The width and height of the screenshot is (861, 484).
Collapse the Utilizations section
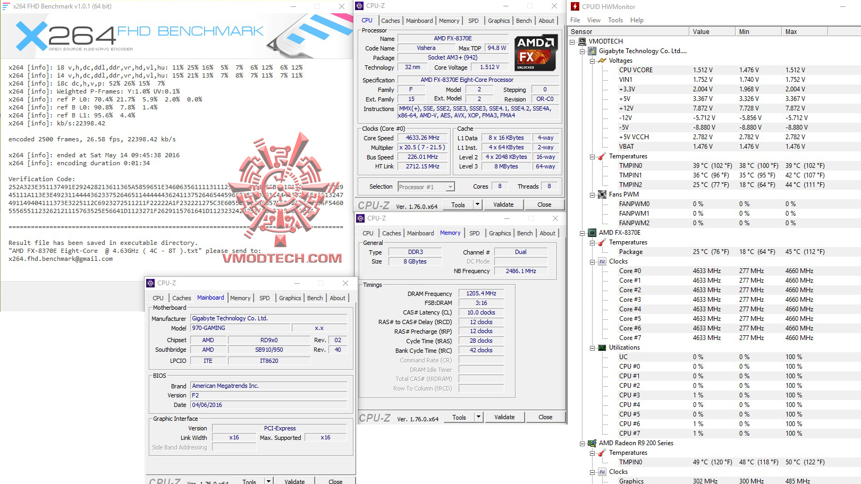[592, 348]
